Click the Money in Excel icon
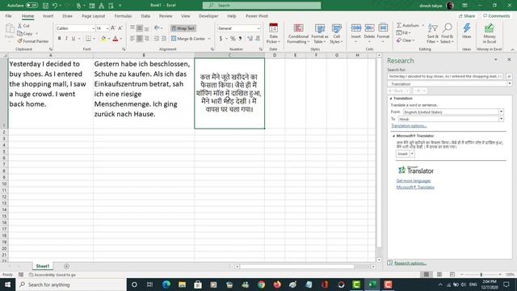Image resolution: width=517 pixels, height=291 pixels. click(490, 28)
